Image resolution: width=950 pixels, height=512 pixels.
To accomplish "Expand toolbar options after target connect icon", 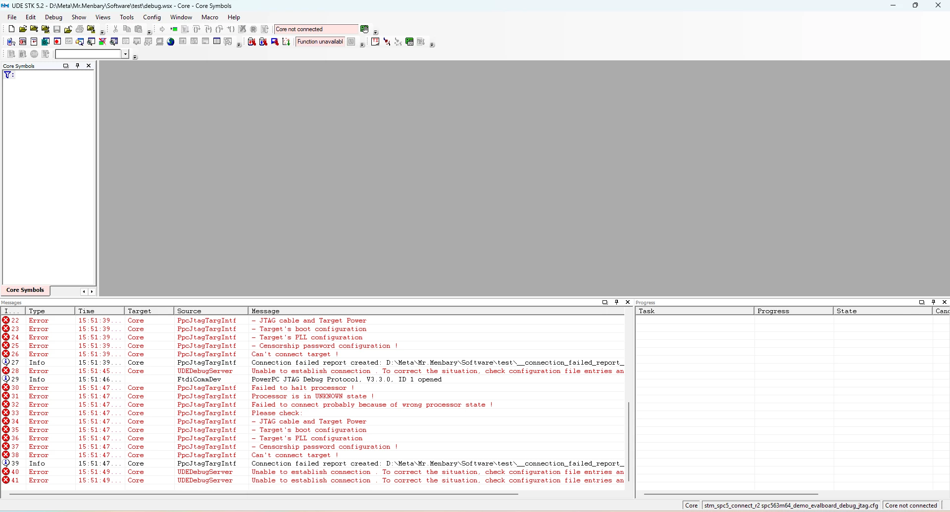I will click(376, 32).
